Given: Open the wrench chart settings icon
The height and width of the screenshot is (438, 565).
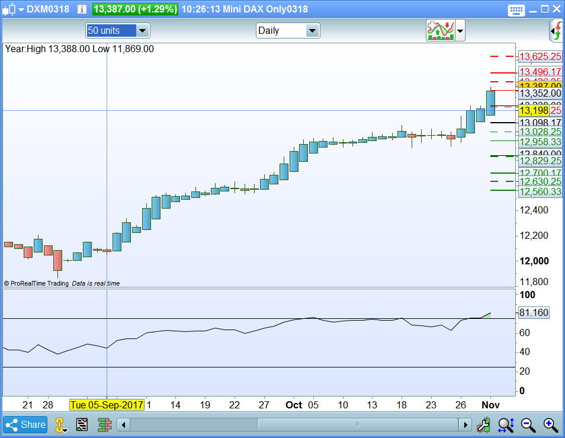Looking at the screenshot, I should pos(483,424).
